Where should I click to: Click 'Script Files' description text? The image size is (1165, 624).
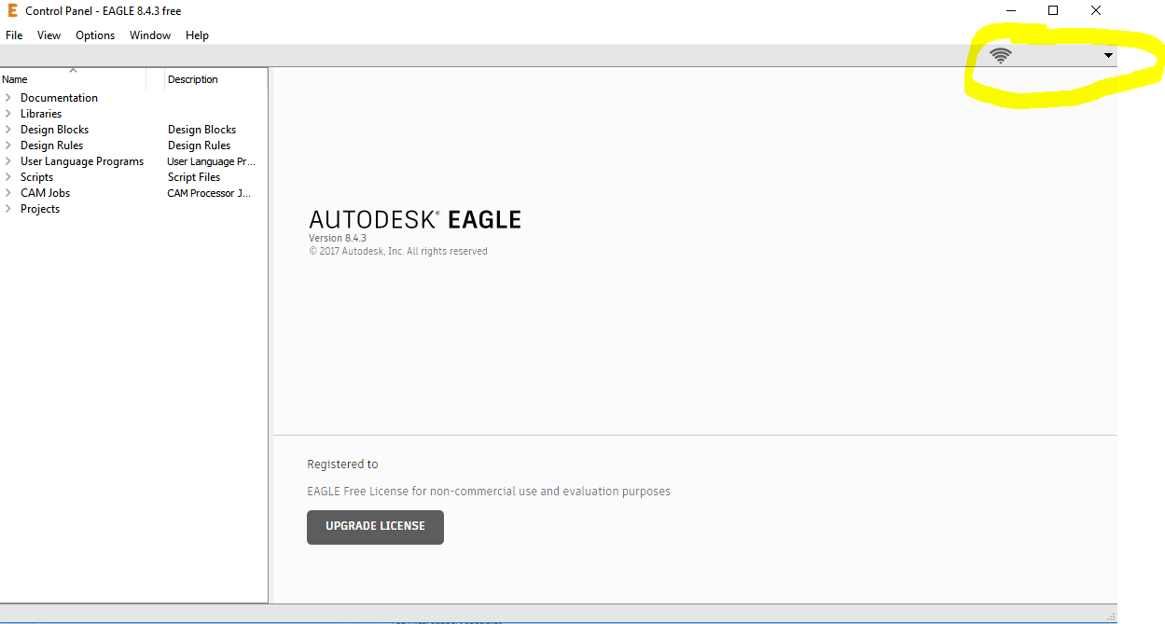tap(194, 177)
